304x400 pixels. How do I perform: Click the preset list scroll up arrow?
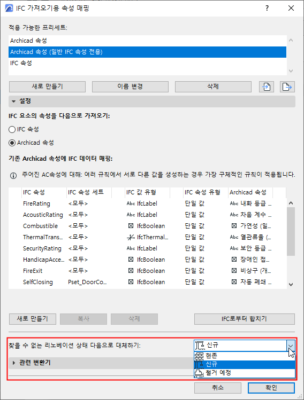291,40
